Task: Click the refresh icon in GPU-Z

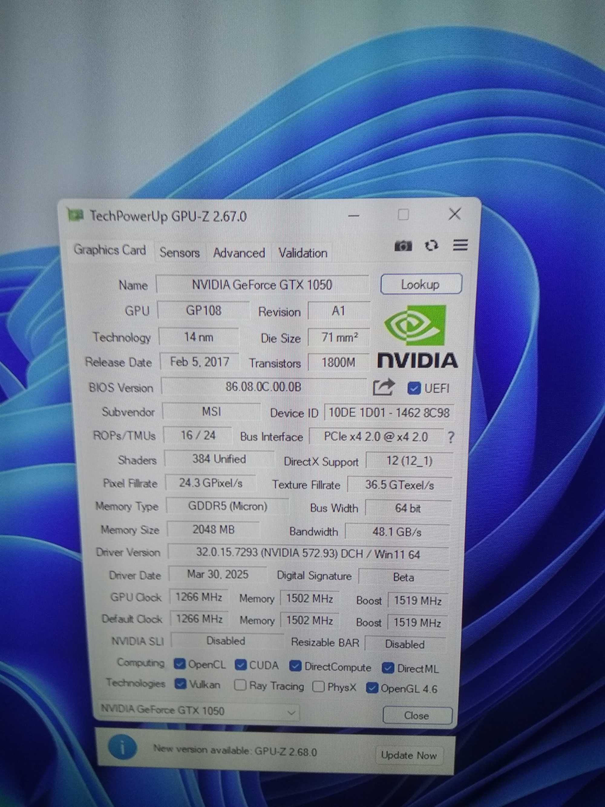Action: 431,245
